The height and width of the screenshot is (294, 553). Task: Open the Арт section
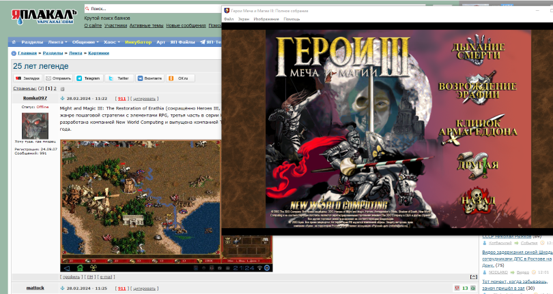point(161,42)
